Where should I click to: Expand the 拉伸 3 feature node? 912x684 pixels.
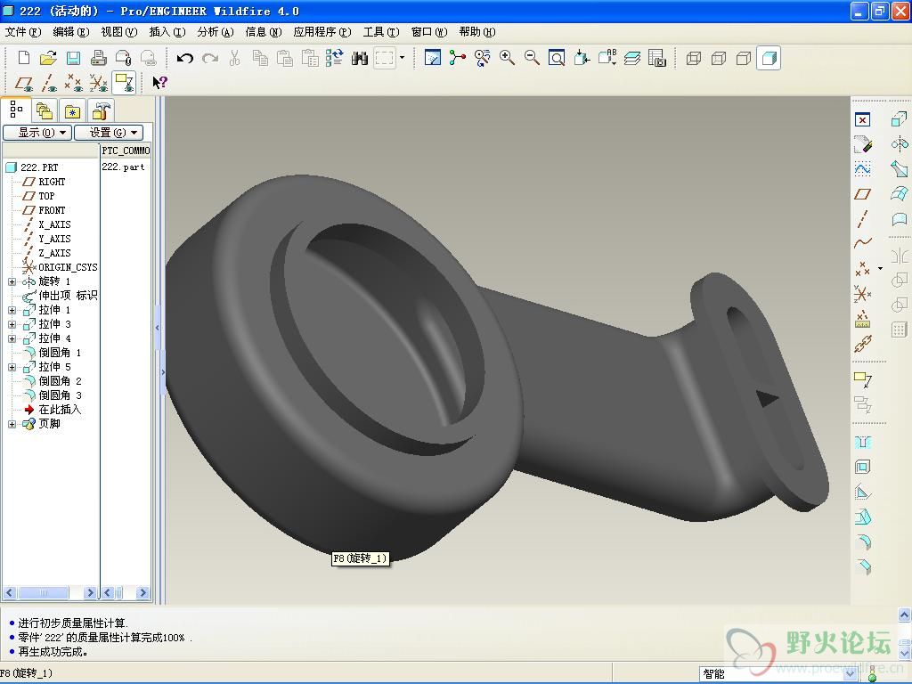(12, 324)
